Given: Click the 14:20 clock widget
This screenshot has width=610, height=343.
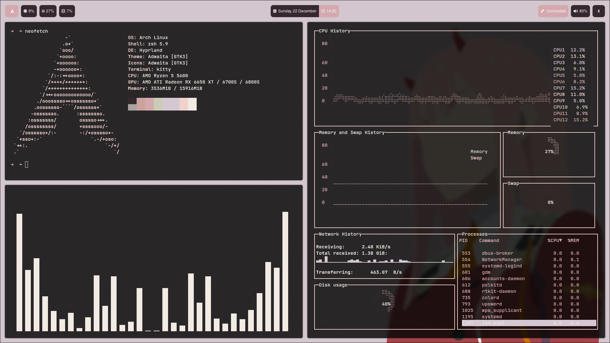Looking at the screenshot, I should 329,11.
